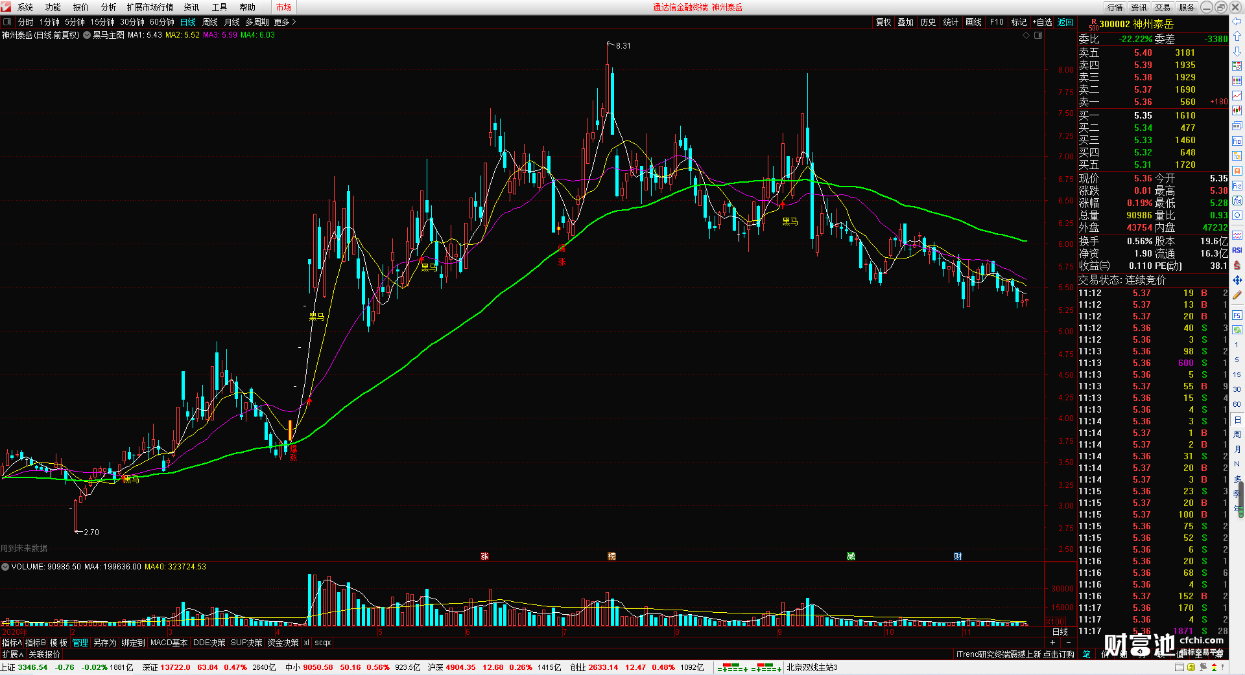Click the plus zoom-in button at chart bottom

coord(1052,643)
